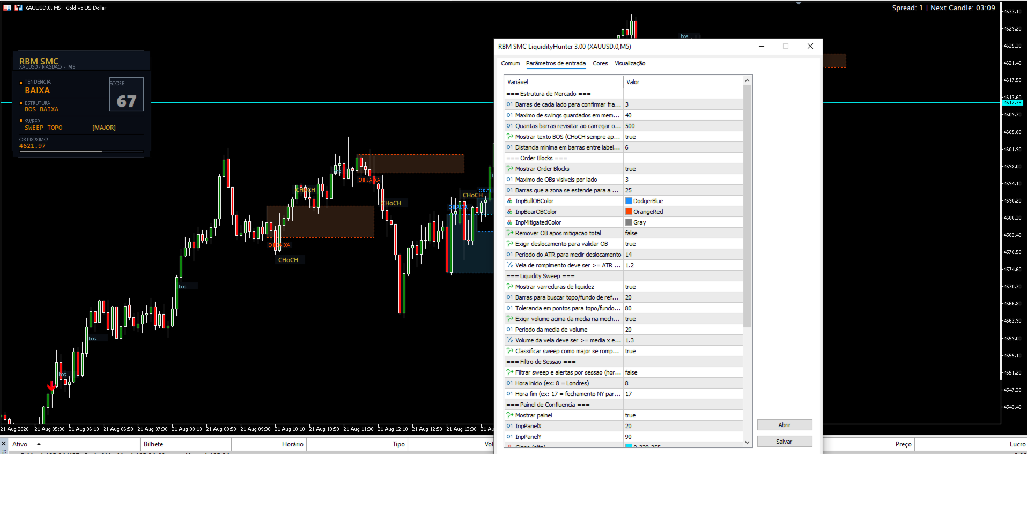Edit the value 1.2 for 'Vela de rompimento'
Viewport: 1027px width, 508px height.
(x=683, y=265)
